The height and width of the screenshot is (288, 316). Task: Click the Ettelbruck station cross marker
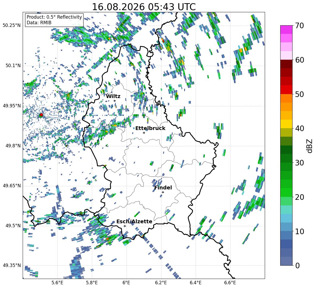tap(144, 133)
